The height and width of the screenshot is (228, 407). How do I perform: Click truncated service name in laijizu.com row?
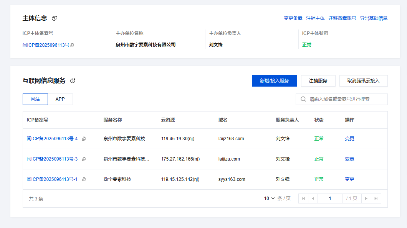point(126,159)
